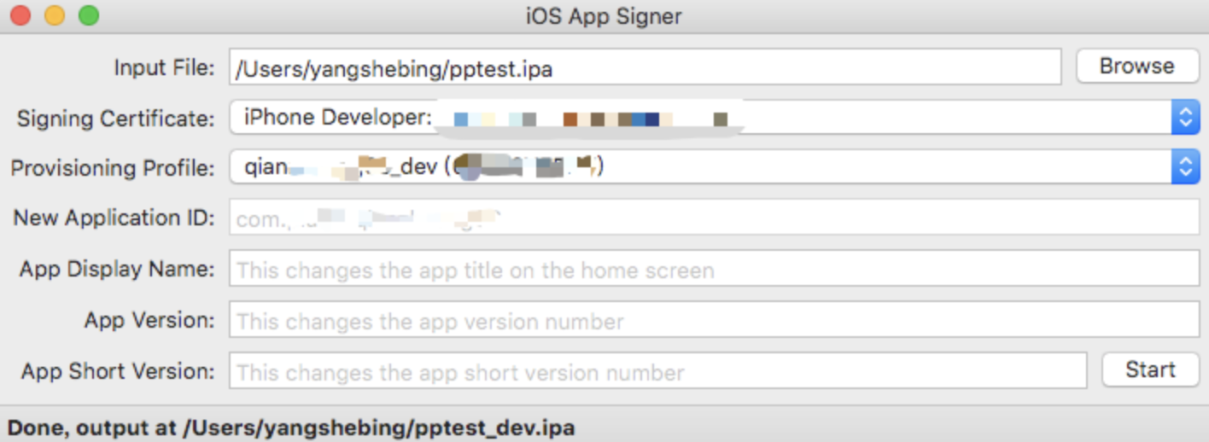Viewport: 1209px width, 442px height.
Task: Click the App Short Version label
Action: [x=118, y=371]
